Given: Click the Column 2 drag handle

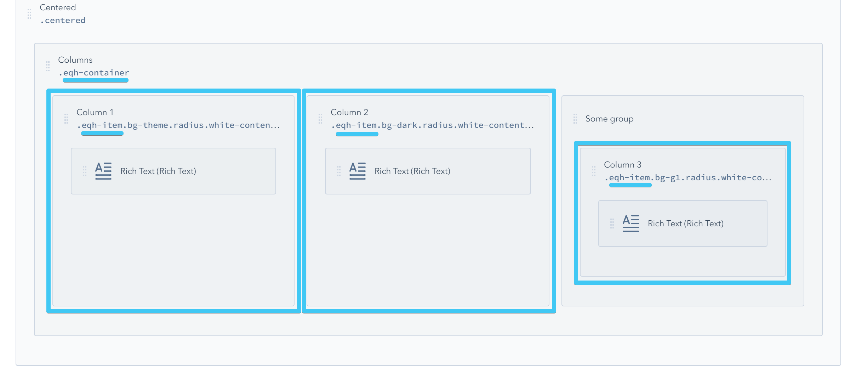Looking at the screenshot, I should pos(320,118).
